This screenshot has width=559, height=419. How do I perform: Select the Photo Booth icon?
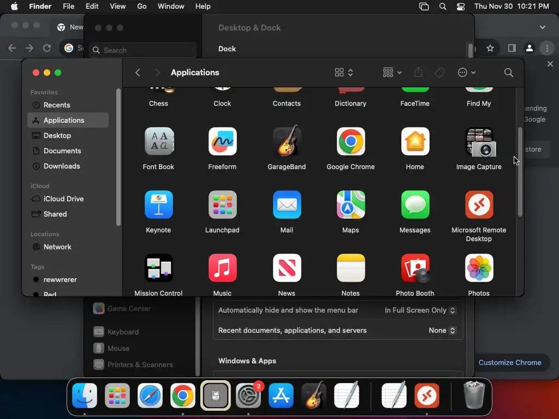point(415,268)
